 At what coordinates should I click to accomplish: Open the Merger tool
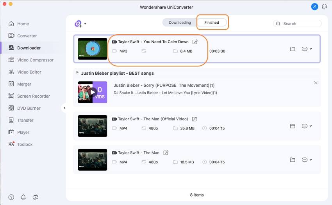click(x=20, y=84)
